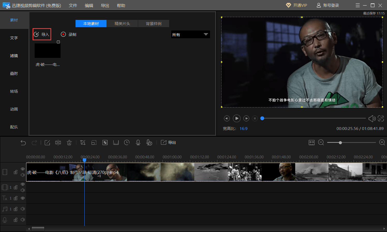This screenshot has height=232, width=387.
Task: Open the 帮助 menu
Action: point(121,5)
